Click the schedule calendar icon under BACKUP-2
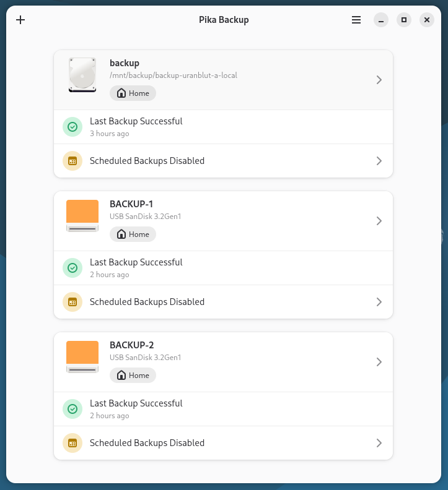 click(x=72, y=443)
